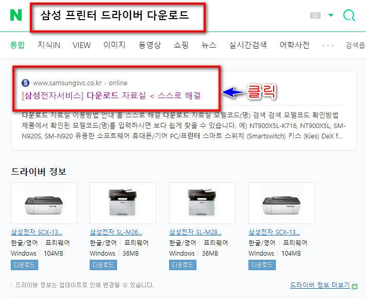
Task: Click the 드라이버 정보 section heading
Action: click(x=39, y=171)
